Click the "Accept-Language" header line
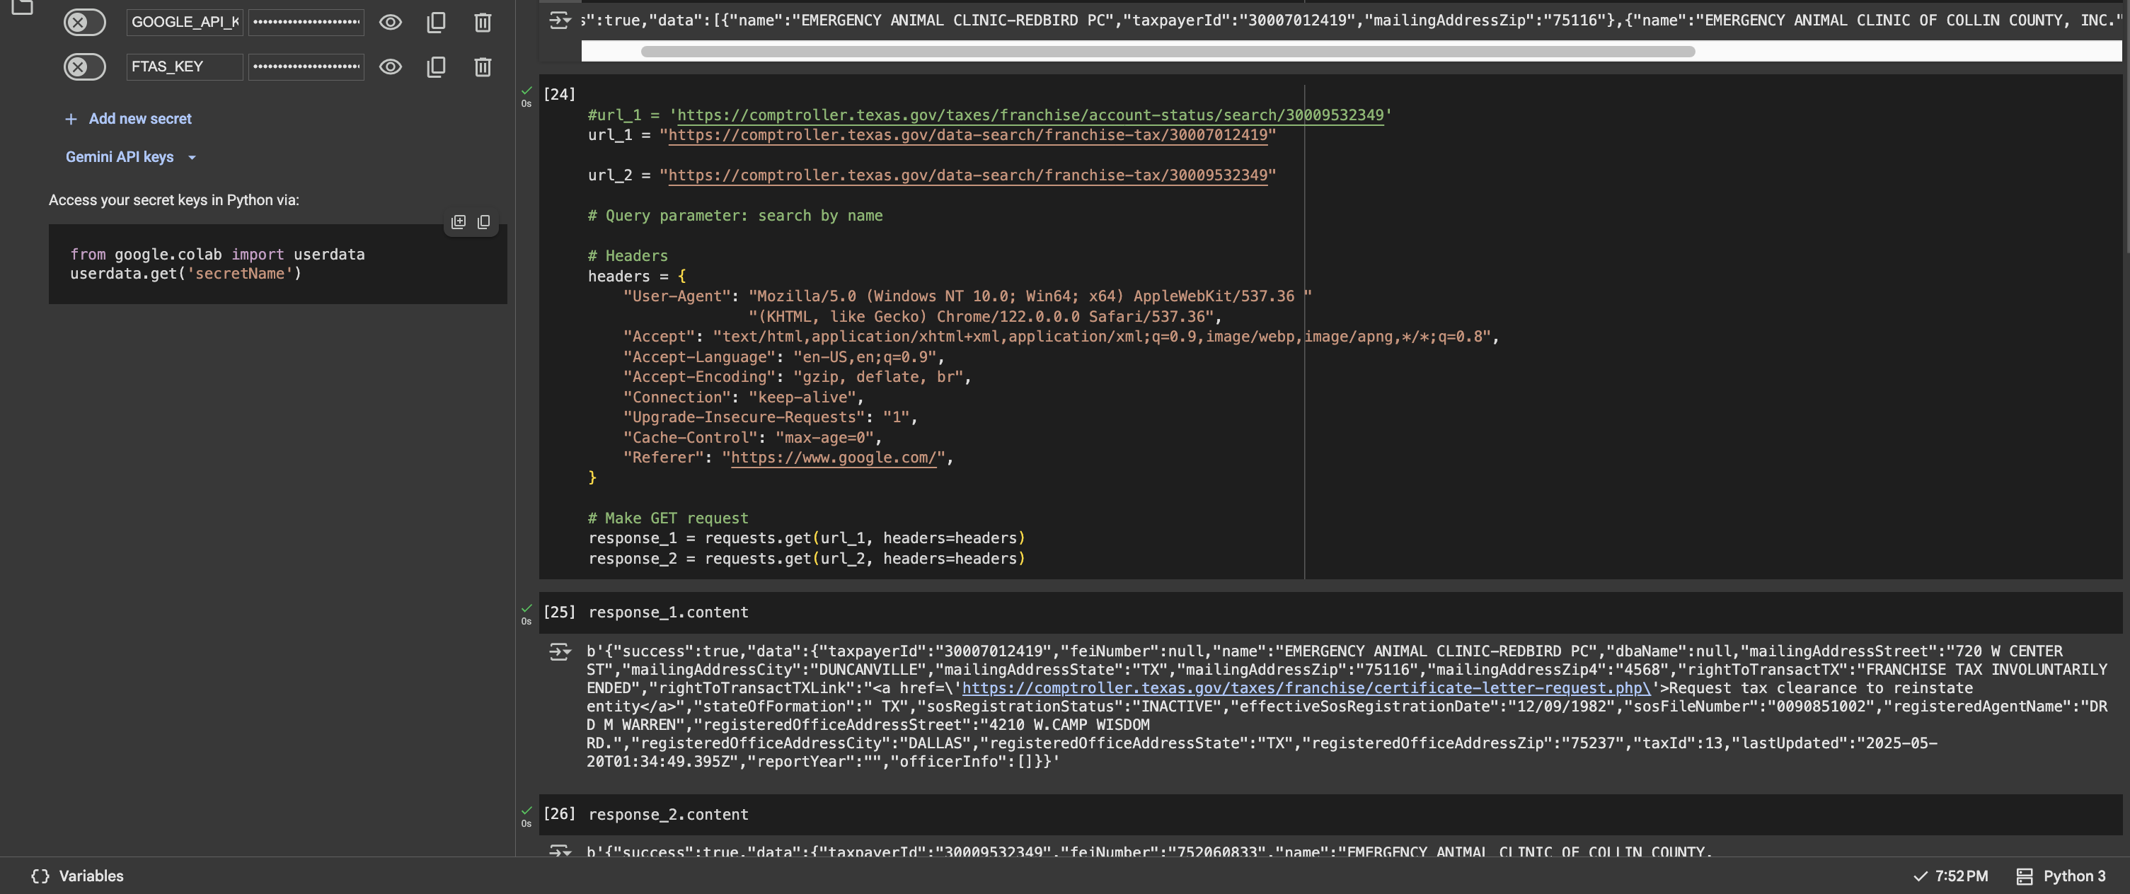 (784, 357)
